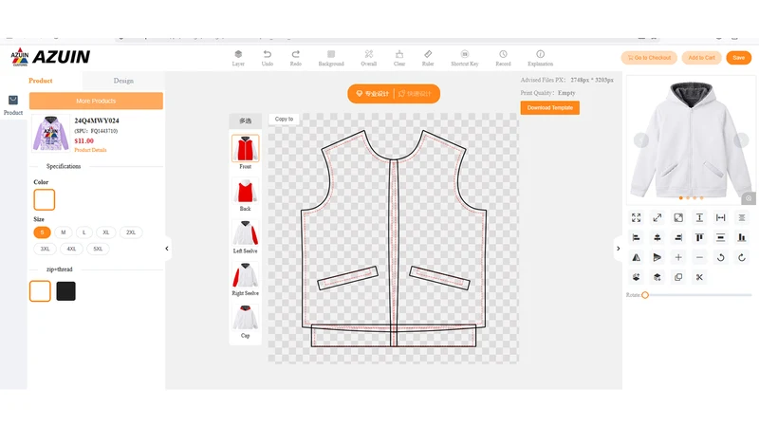Select the Right Sleeve panel thumbnail
Image resolution: width=759 pixels, height=427 pixels.
(246, 275)
